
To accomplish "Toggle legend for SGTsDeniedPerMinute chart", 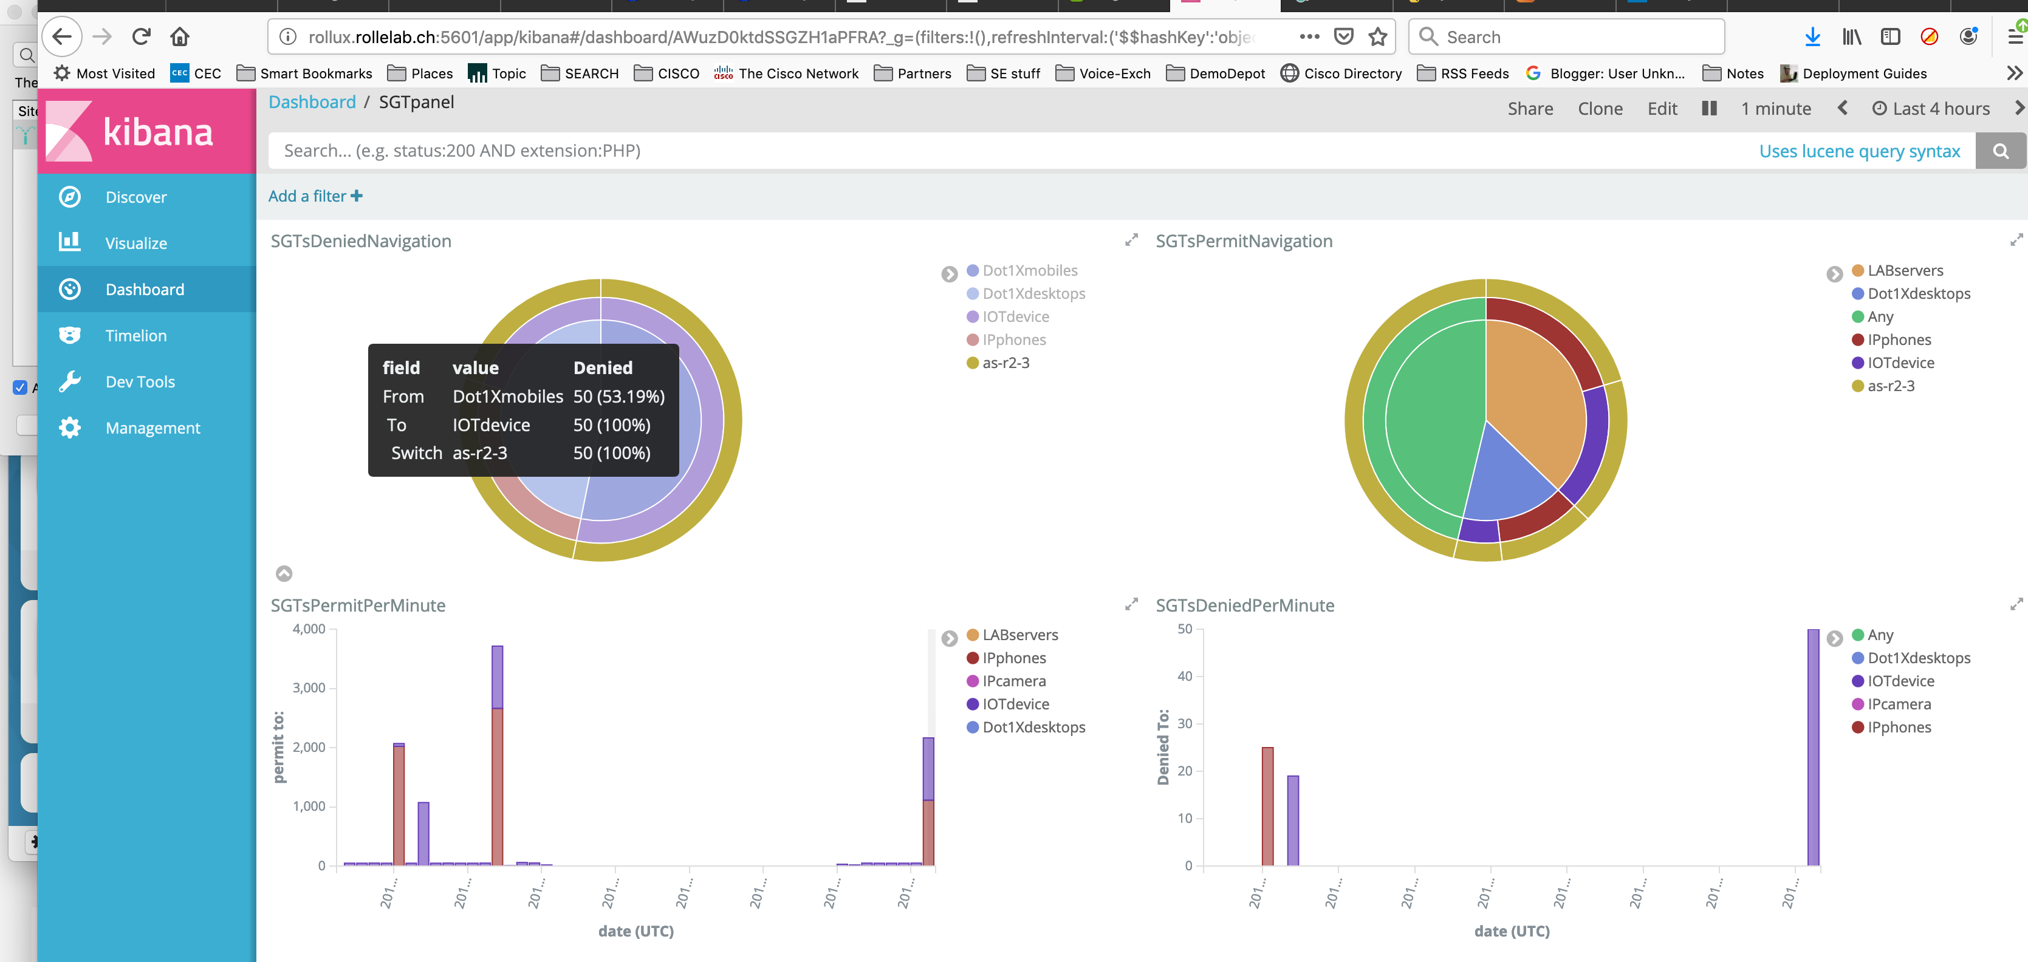I will pyautogui.click(x=1834, y=638).
